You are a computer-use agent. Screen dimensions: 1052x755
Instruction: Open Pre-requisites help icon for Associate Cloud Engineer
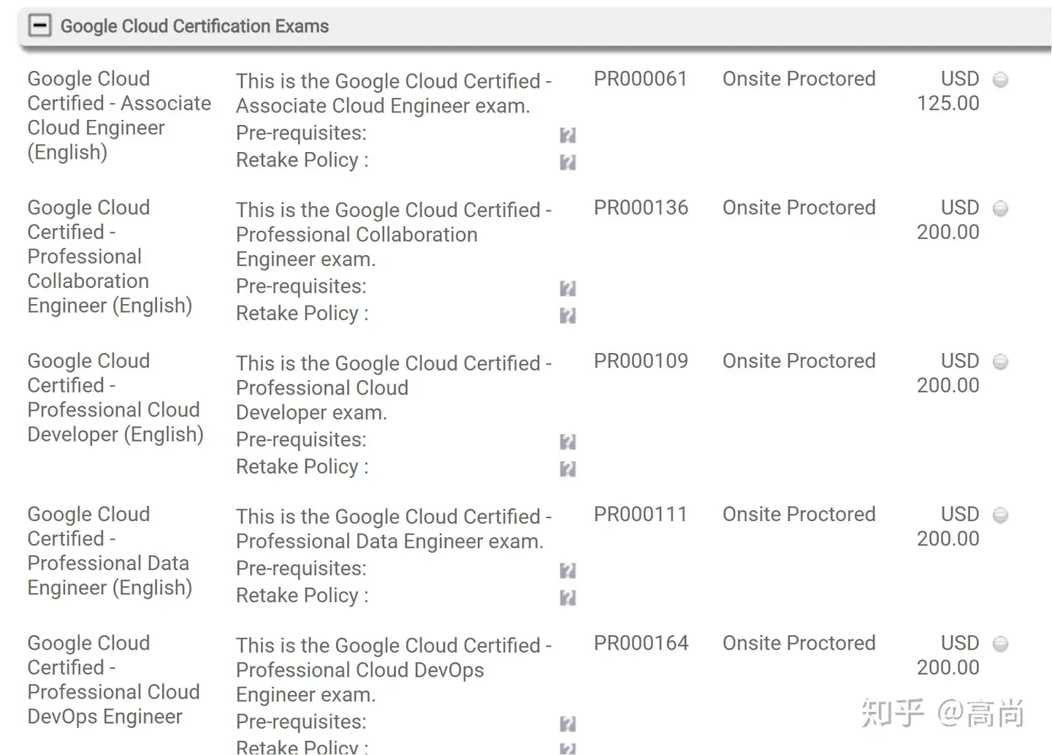point(568,135)
